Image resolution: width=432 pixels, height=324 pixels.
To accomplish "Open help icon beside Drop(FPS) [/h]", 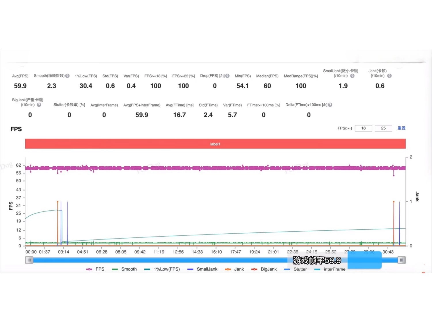I will tap(228, 76).
